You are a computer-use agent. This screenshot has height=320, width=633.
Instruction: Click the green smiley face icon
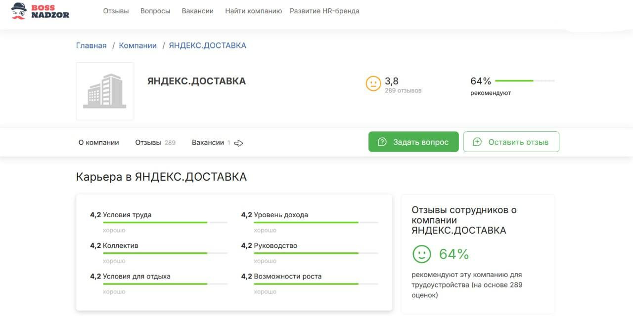click(x=422, y=254)
